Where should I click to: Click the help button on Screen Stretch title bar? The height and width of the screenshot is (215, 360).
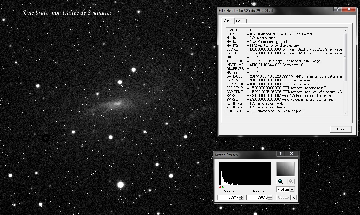click(x=280, y=154)
